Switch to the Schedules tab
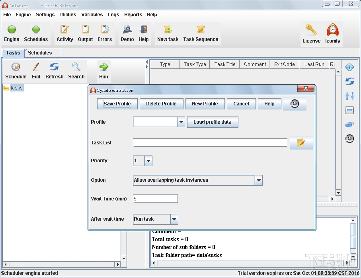Image resolution: width=361 pixels, height=278 pixels. (x=42, y=53)
